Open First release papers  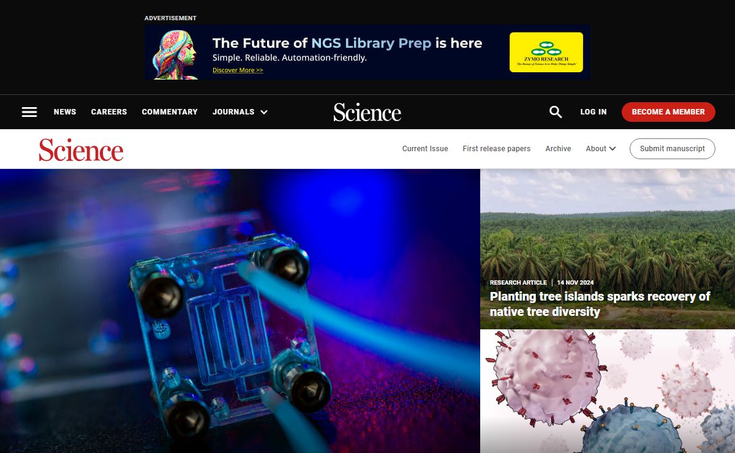coord(497,149)
